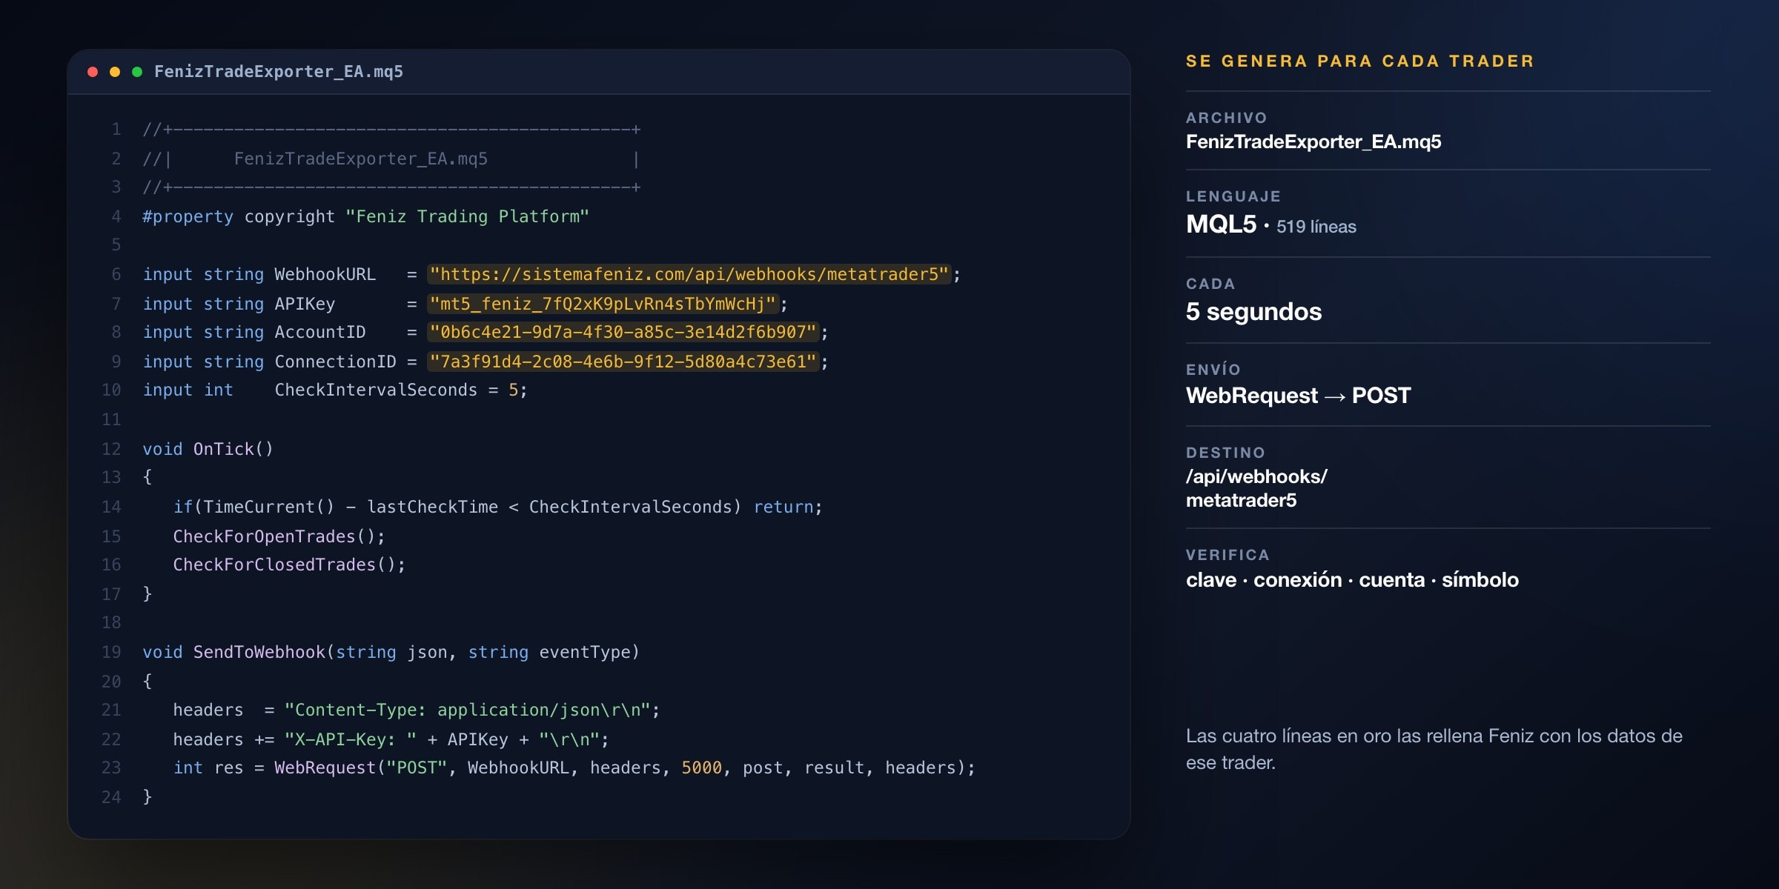Click the AccountID value starting with 0b6c4e21
The width and height of the screenshot is (1779, 889).
pyautogui.click(x=623, y=333)
